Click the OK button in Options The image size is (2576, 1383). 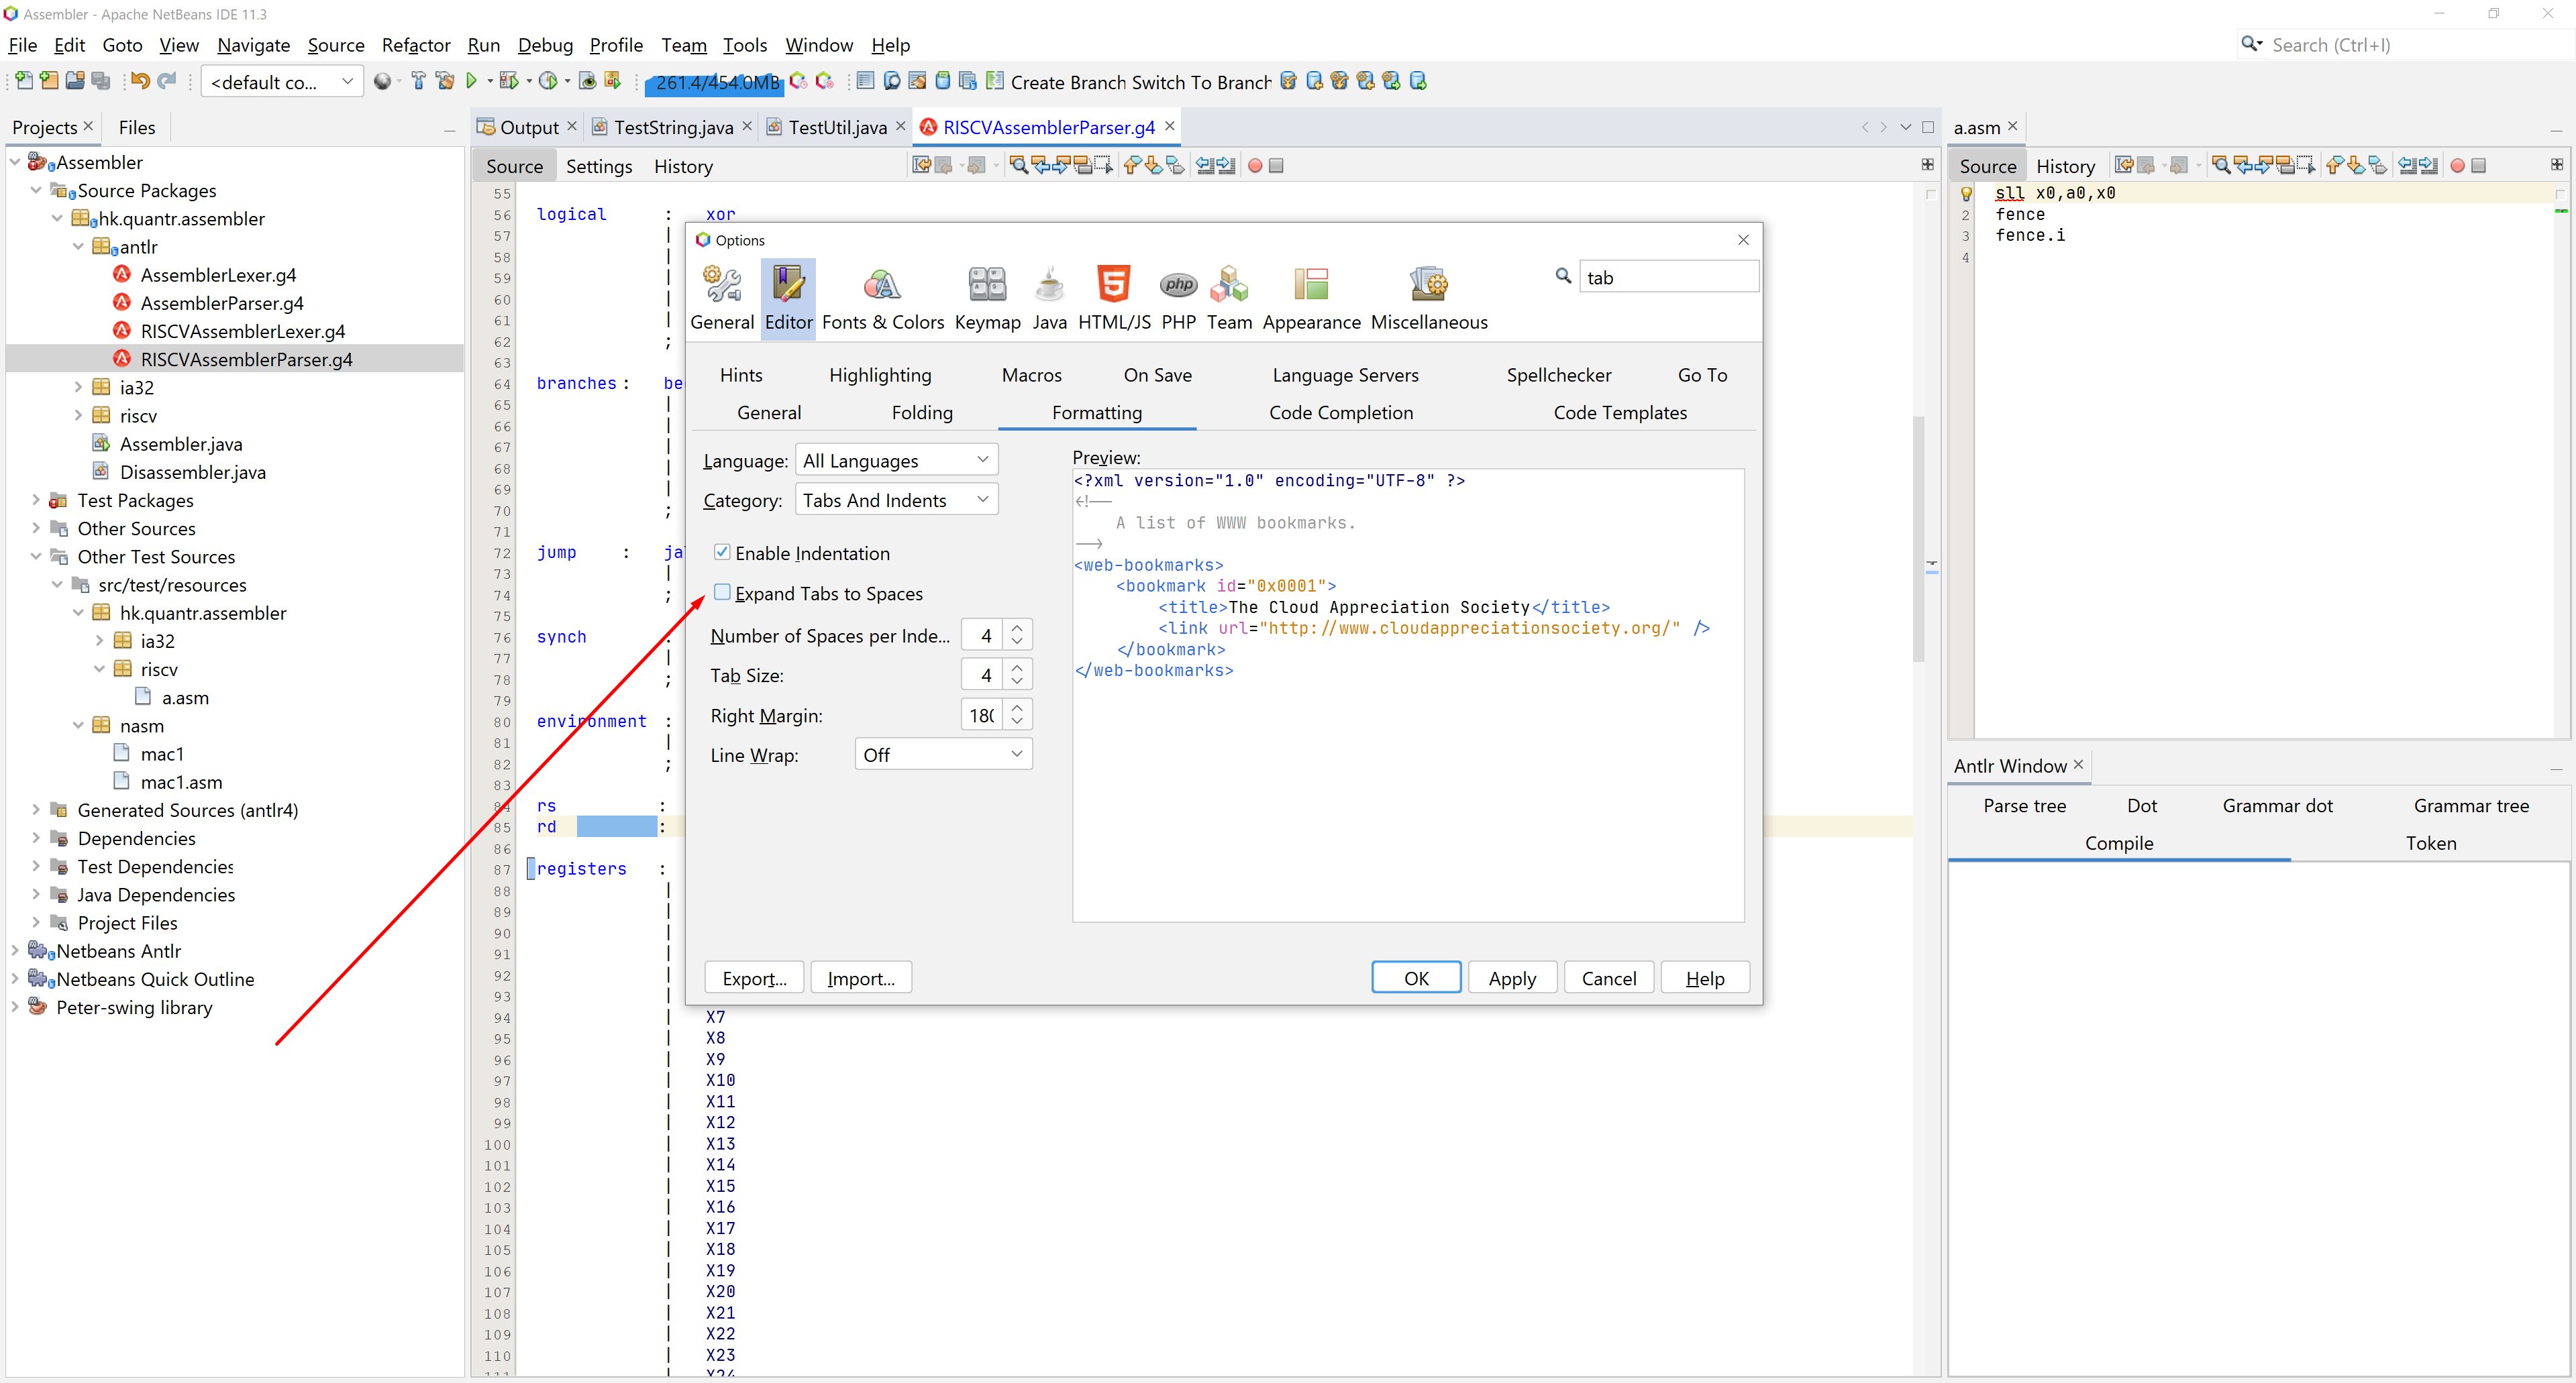click(x=1415, y=977)
